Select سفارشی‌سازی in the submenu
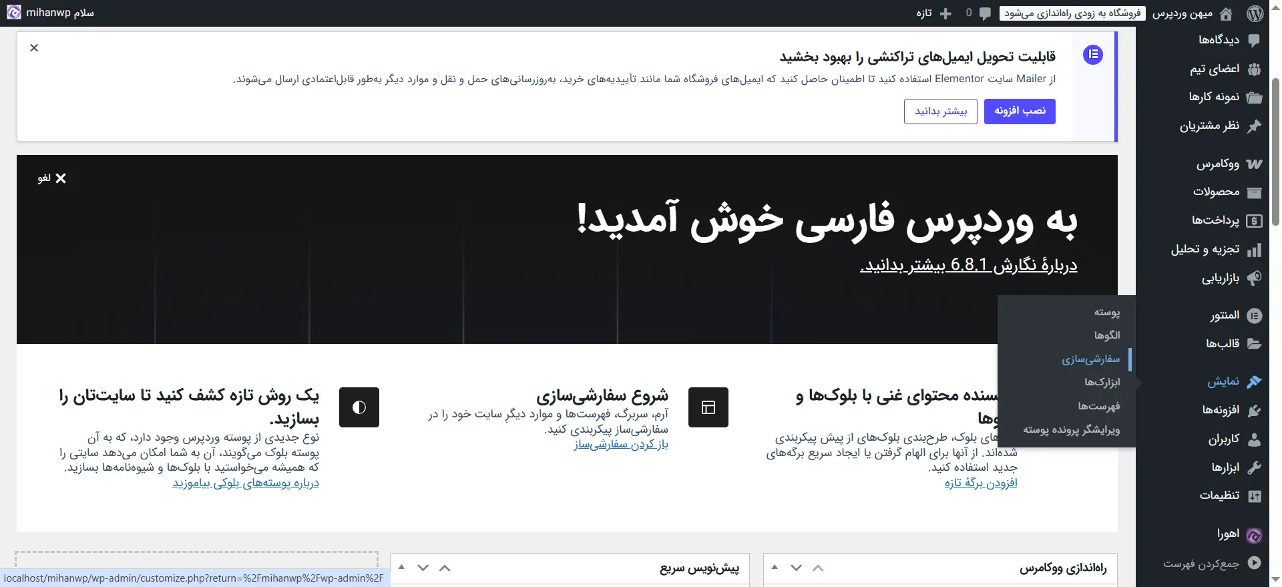This screenshot has width=1282, height=587. tap(1091, 359)
